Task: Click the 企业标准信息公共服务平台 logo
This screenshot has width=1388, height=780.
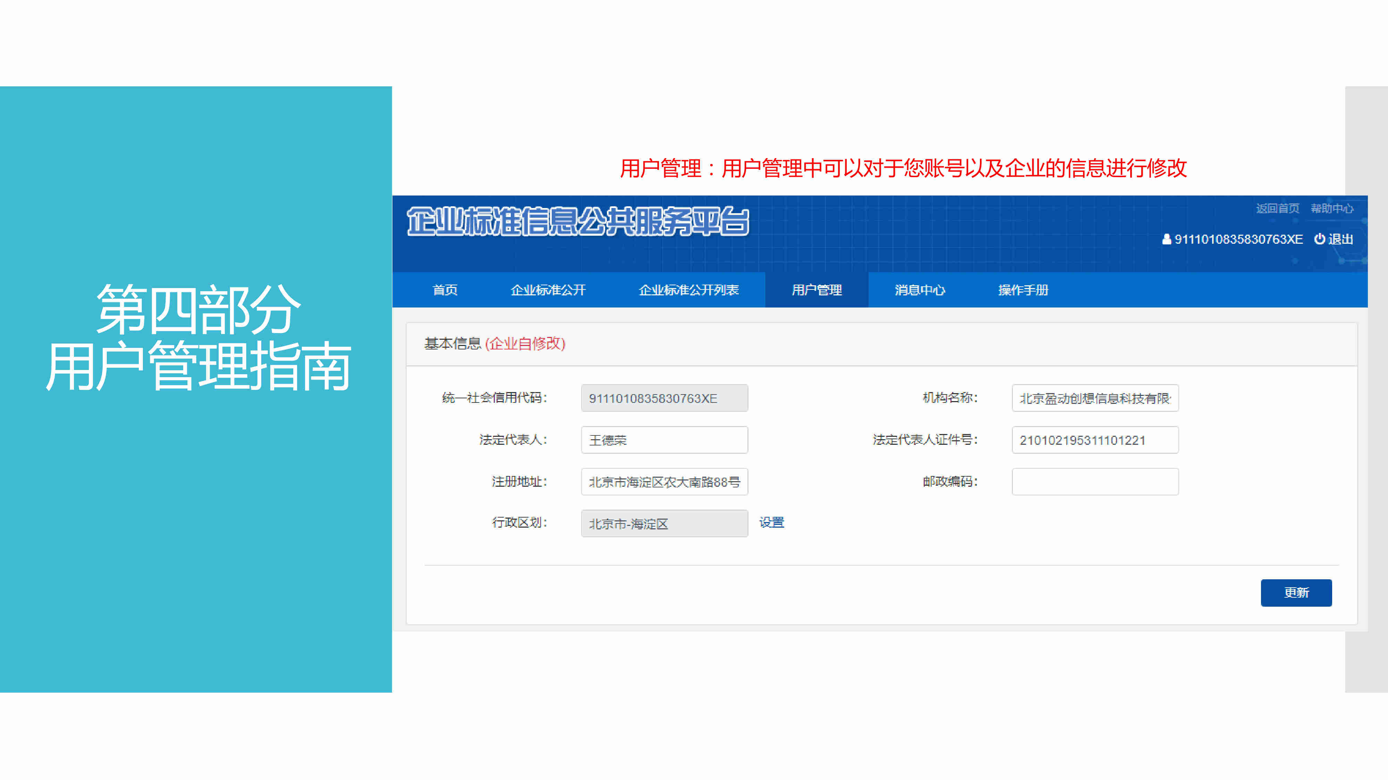Action: point(578,221)
